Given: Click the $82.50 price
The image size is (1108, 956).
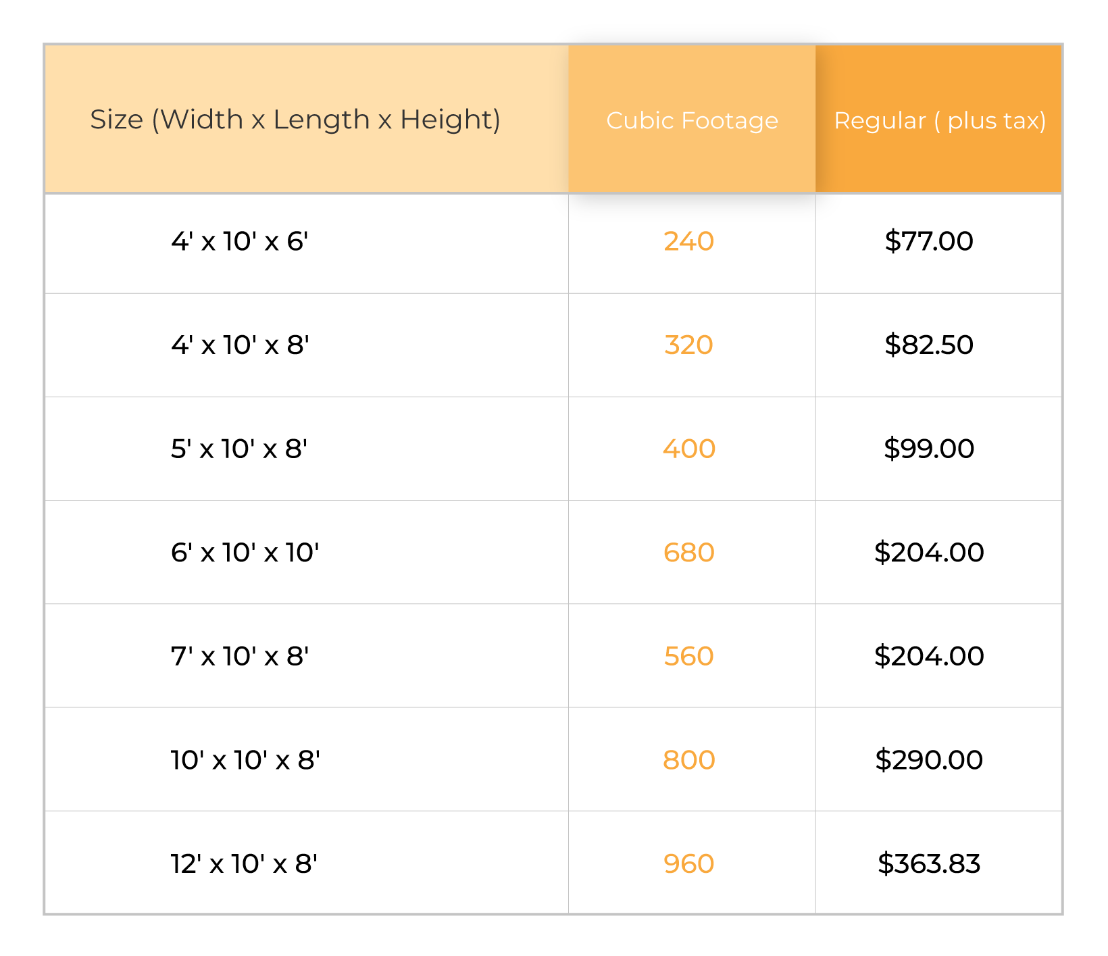Looking at the screenshot, I should click(929, 345).
